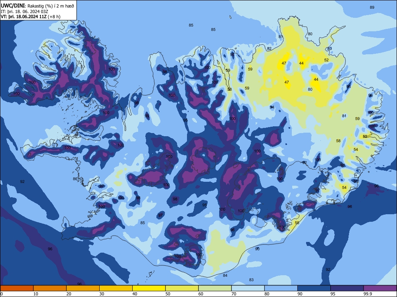The width and height of the screenshot is (397, 297).
Task: Click the legend label '10'
Action: click(x=36, y=294)
